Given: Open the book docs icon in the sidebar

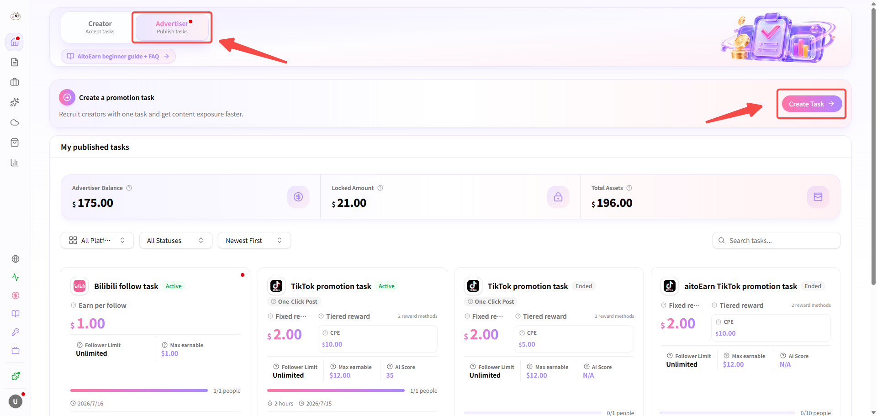Looking at the screenshot, I should tap(16, 314).
